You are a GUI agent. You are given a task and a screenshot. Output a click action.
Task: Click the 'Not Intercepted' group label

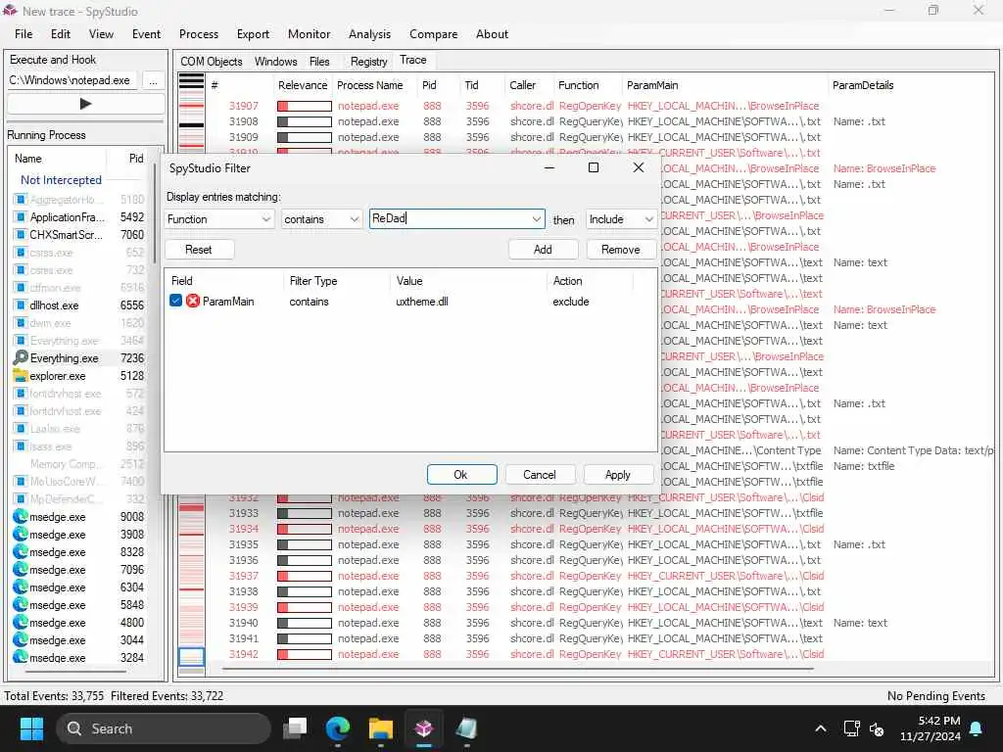62,180
